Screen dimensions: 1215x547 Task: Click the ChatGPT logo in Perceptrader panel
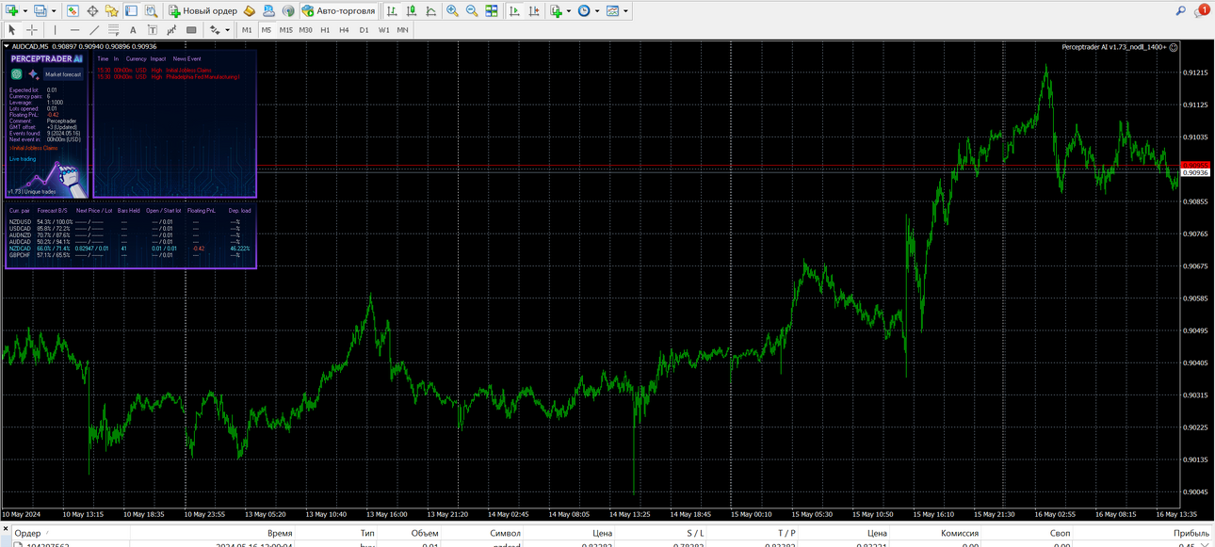pos(17,74)
